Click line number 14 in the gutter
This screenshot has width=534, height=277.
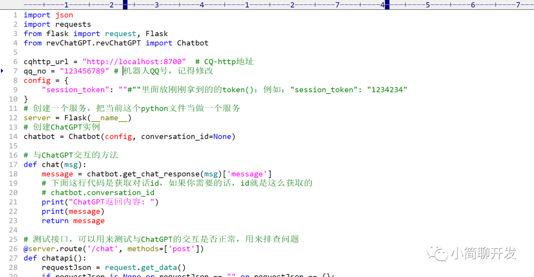point(13,136)
